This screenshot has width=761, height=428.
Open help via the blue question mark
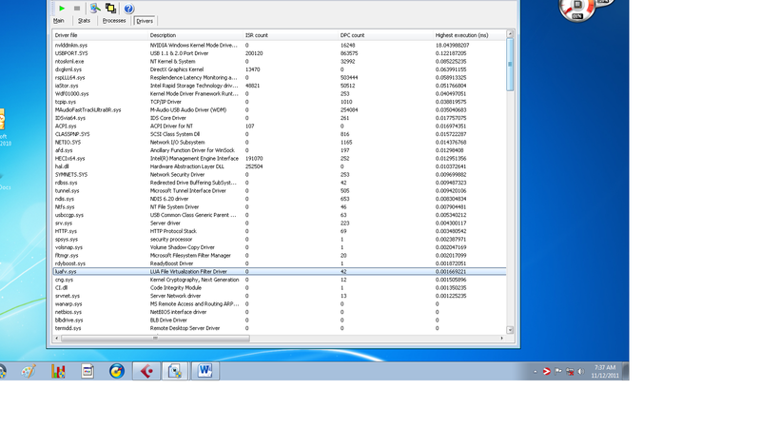128,9
